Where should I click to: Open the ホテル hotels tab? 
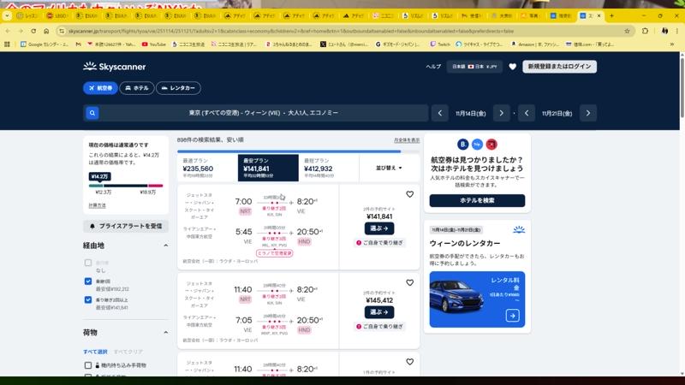point(137,88)
